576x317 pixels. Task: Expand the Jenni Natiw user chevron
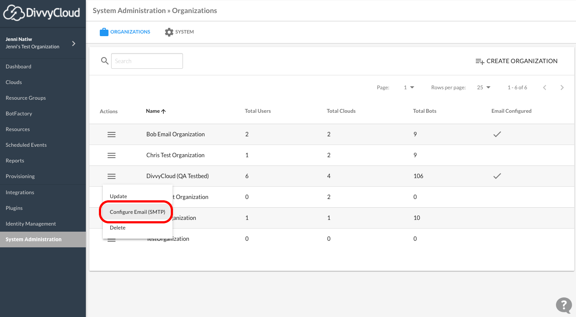coord(74,44)
